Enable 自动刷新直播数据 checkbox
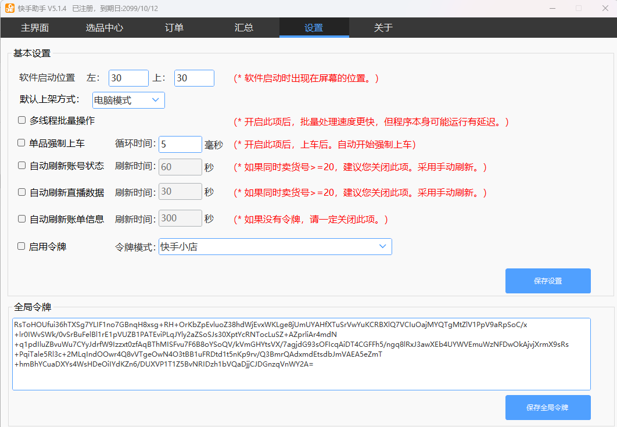Screen dimensions: 617x427 [x=22, y=192]
